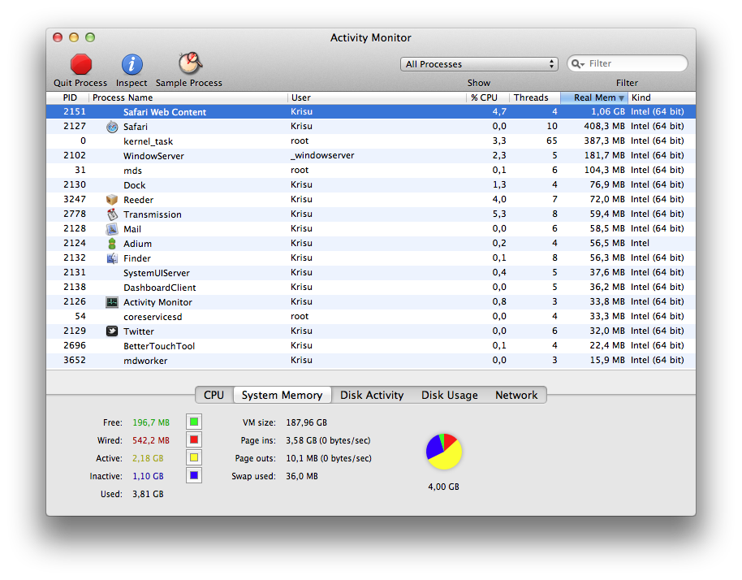Click the blue Inactive memory color swatch
The width and height of the screenshot is (742, 580).
pos(194,475)
